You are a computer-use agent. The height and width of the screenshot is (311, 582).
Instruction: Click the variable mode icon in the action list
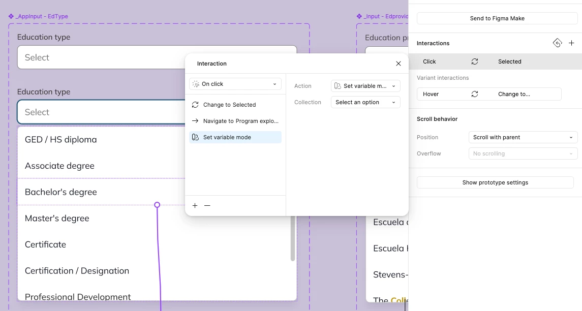point(195,137)
